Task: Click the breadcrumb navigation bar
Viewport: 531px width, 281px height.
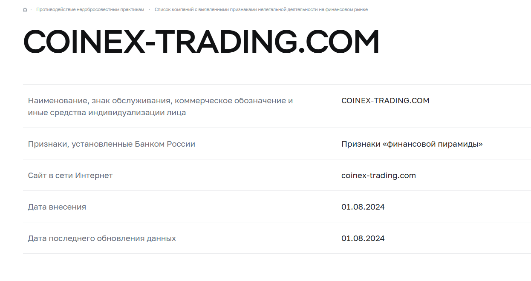Action: (196, 9)
